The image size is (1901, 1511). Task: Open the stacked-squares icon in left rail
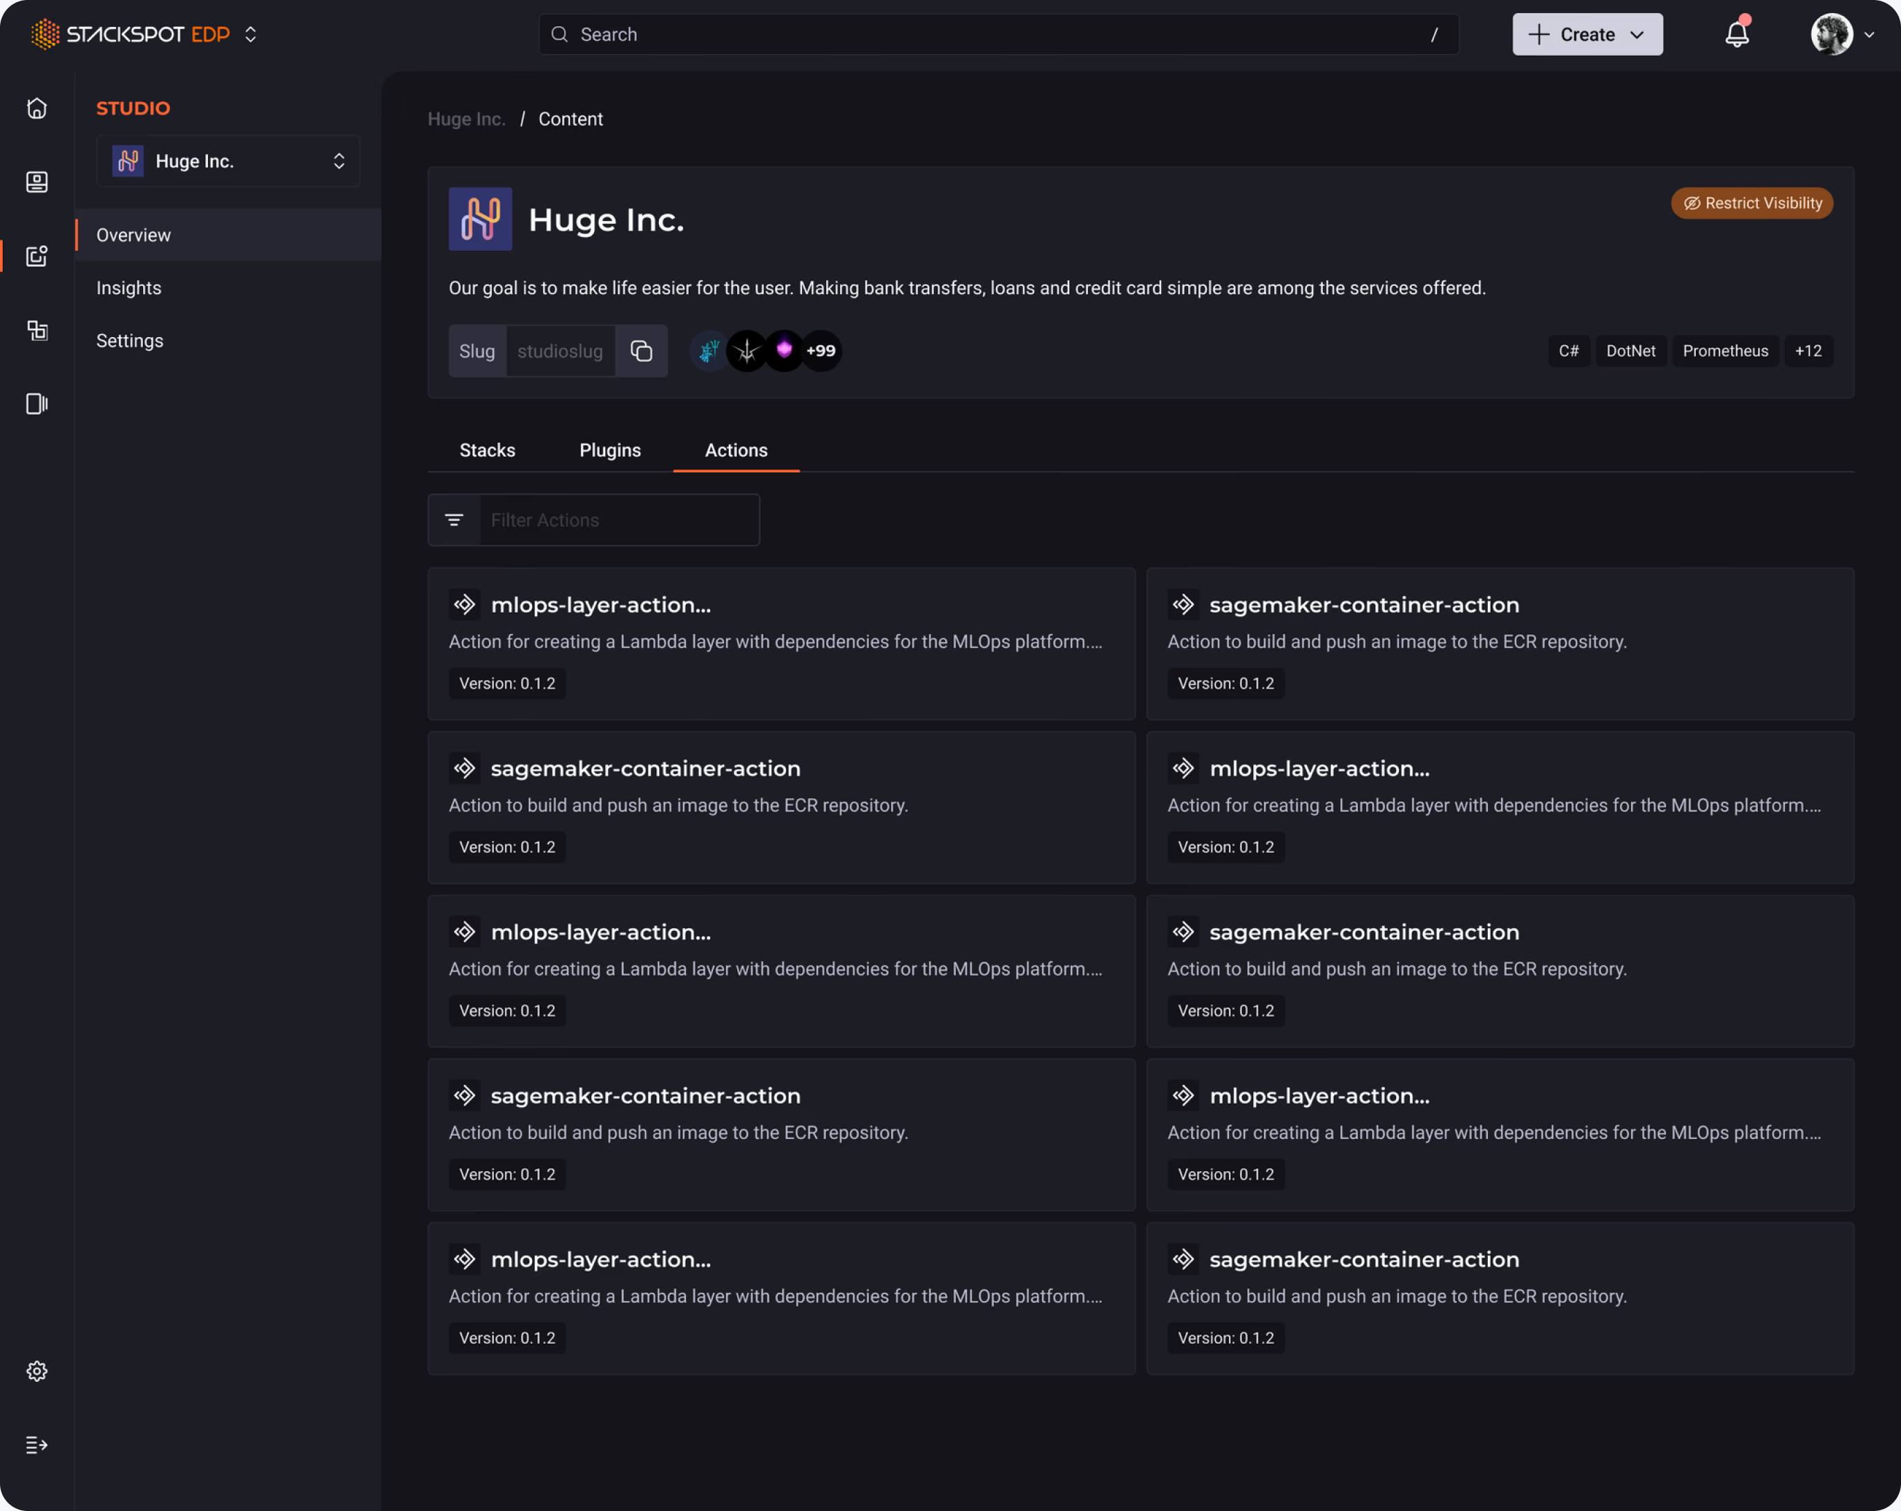coord(37,329)
